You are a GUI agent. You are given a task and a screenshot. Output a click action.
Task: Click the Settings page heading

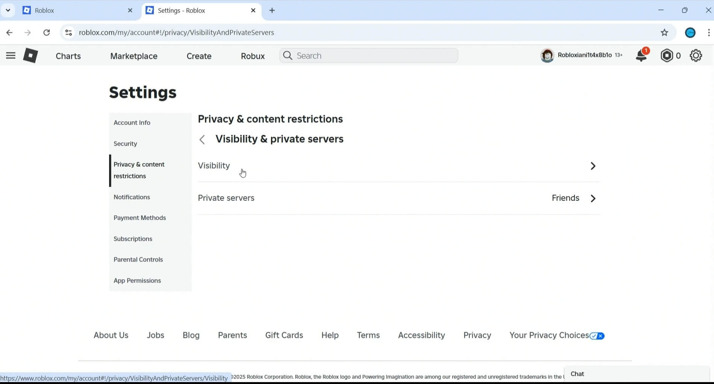[x=143, y=92]
